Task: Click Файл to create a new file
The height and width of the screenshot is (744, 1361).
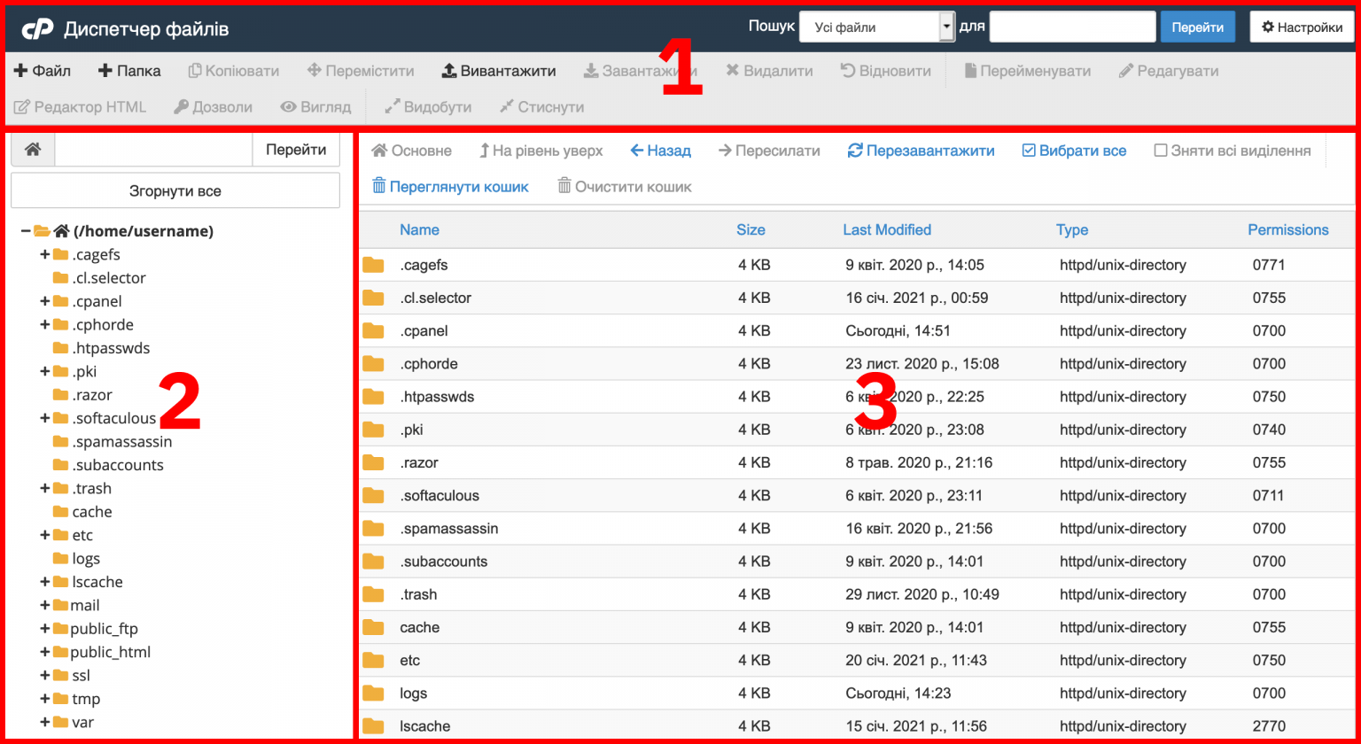Action: 42,70
